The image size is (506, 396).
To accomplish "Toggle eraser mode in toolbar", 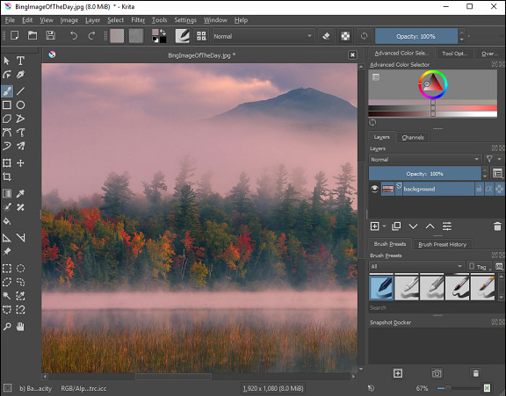I will 326,36.
